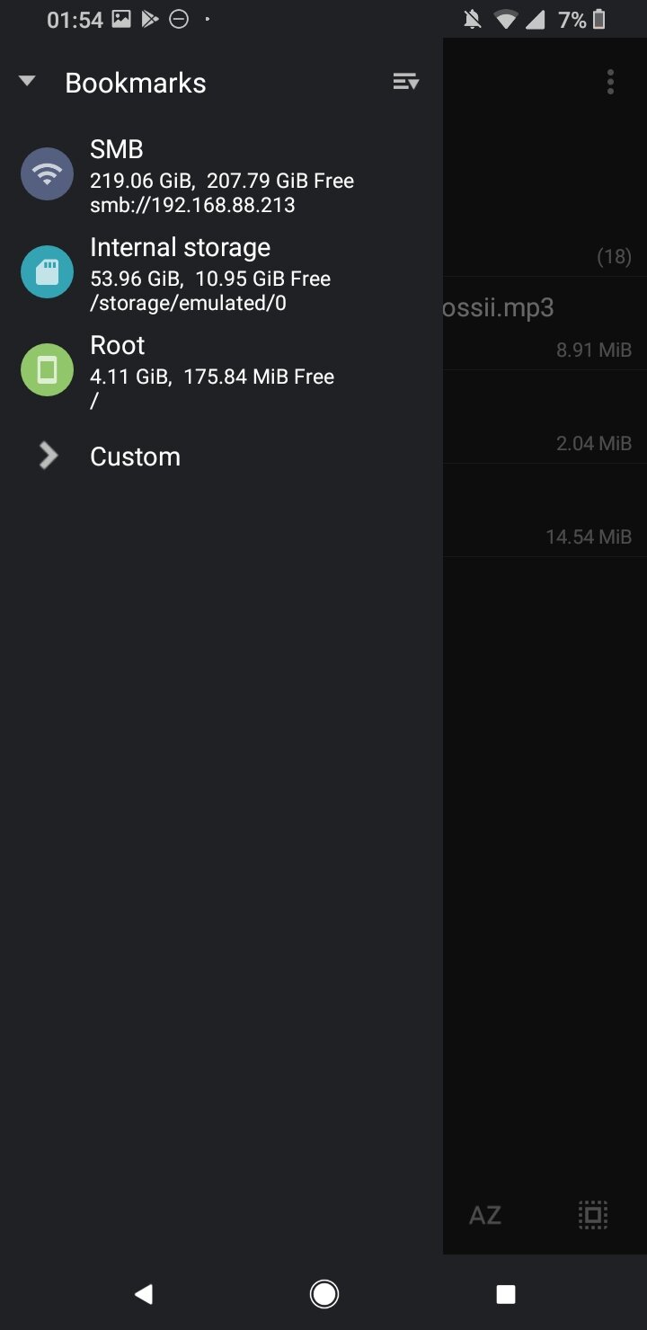Tap the Bookmarks header title
Viewport: 647px width, 1330px height.
tap(136, 83)
